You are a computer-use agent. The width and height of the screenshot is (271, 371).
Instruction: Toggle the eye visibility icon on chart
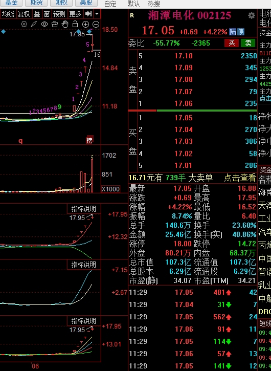(x=44, y=24)
